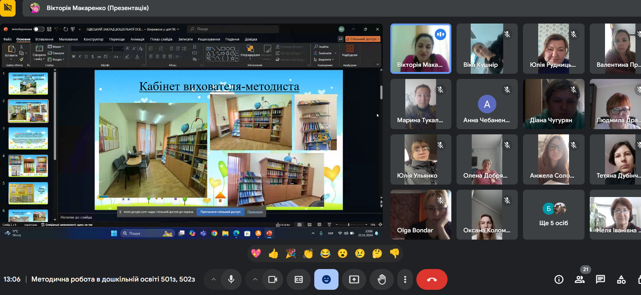This screenshot has height=295, width=641.
Task: Click the present screen share icon
Action: point(354,279)
